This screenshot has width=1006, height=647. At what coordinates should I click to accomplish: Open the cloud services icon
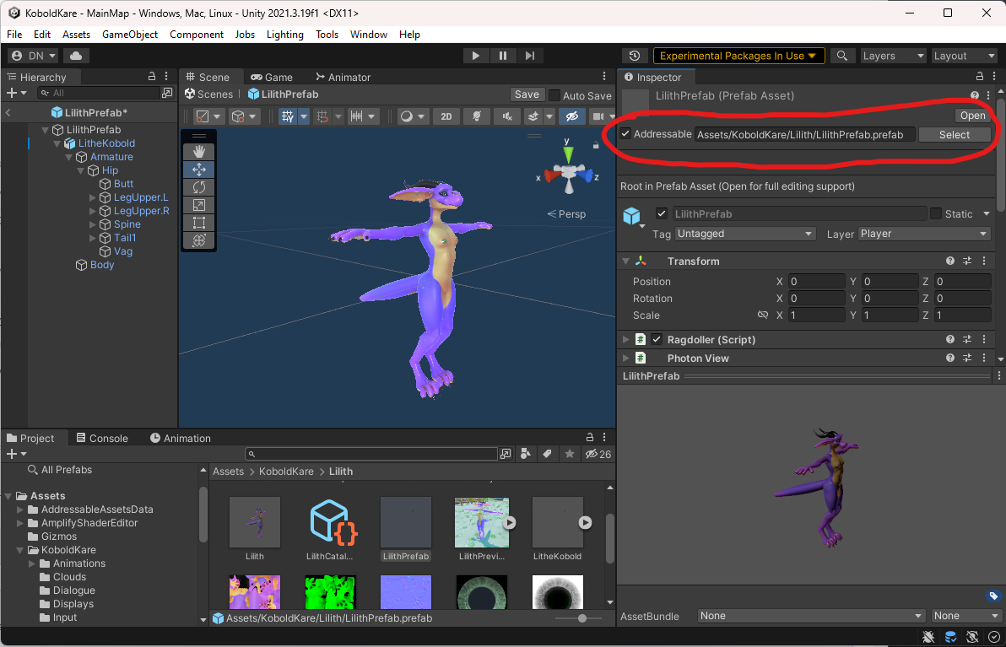click(x=76, y=56)
